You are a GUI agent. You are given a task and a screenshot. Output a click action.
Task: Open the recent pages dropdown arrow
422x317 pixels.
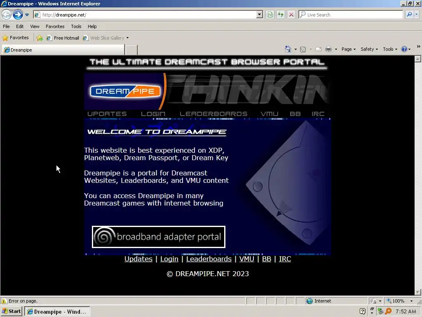27,15
